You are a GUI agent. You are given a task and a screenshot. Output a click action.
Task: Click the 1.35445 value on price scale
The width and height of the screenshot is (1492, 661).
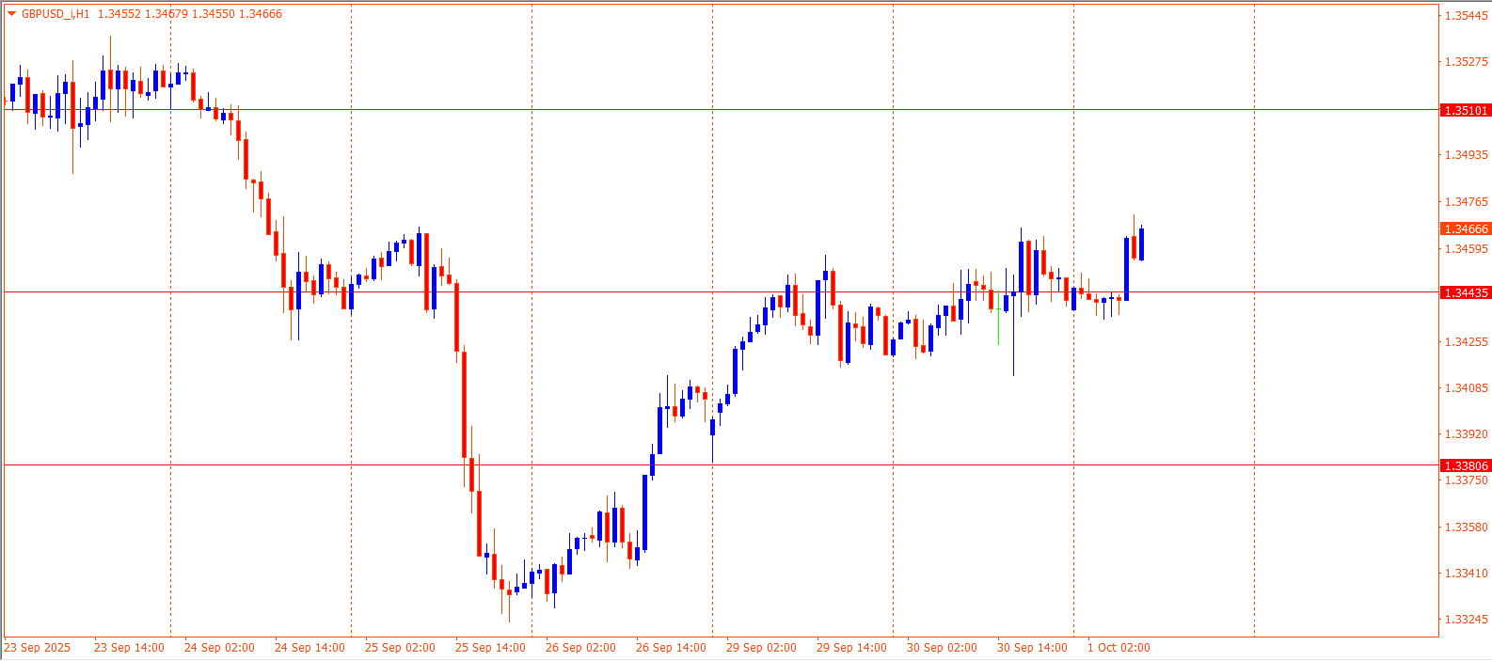click(1466, 16)
